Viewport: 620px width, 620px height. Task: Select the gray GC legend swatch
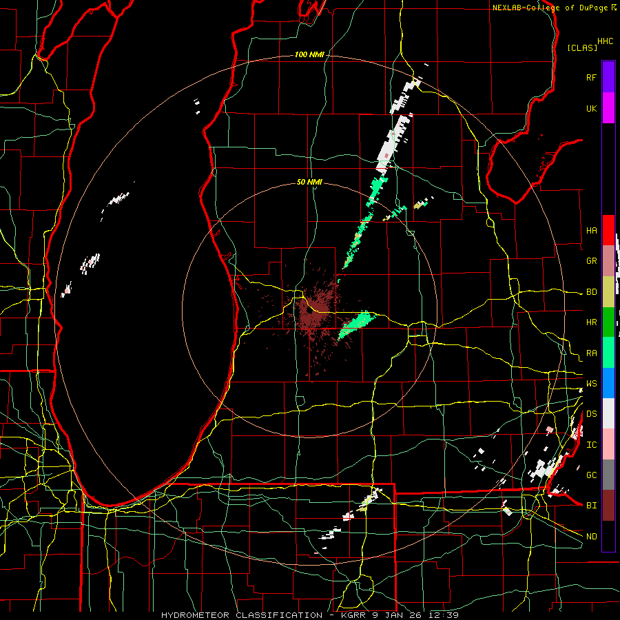click(x=608, y=475)
